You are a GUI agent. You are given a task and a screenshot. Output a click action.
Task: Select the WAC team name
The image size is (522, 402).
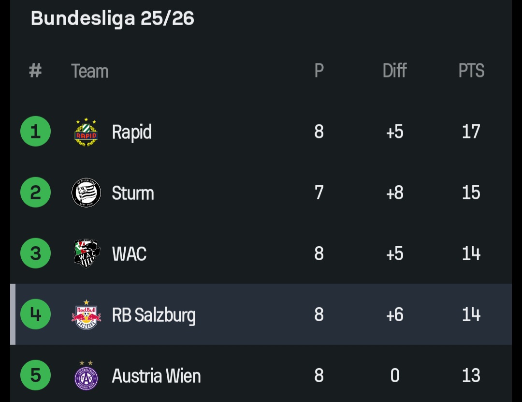[129, 253]
